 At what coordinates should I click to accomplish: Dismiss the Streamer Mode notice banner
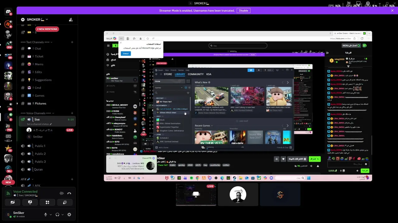point(392,11)
